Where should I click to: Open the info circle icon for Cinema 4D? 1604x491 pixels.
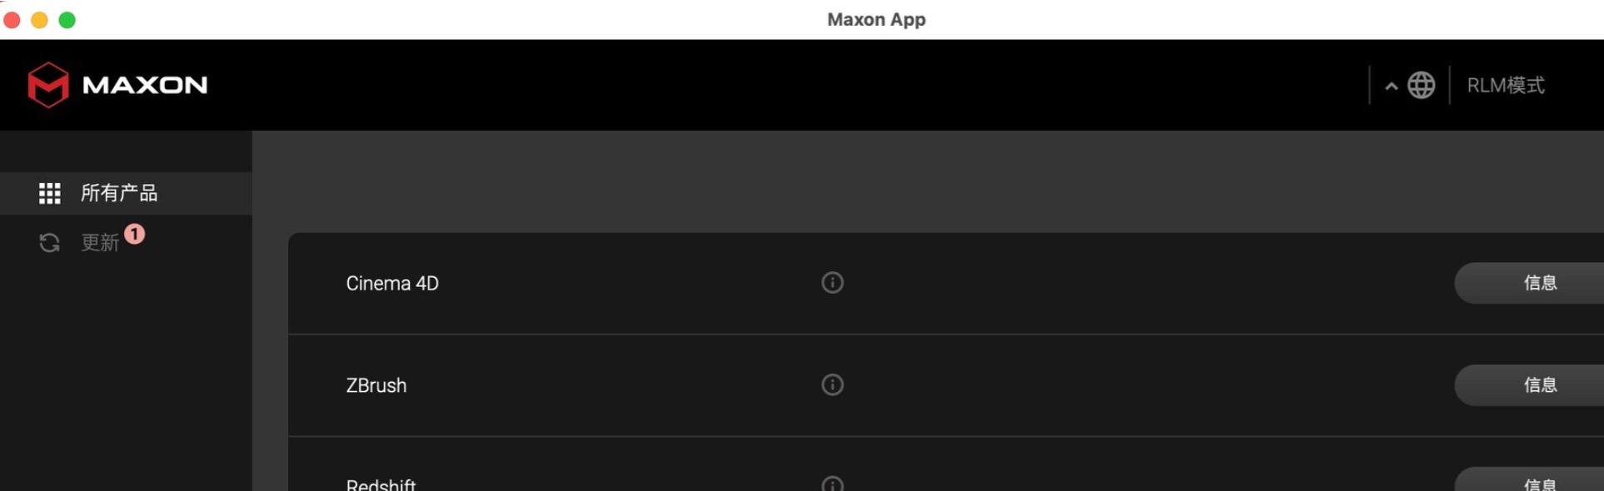point(832,283)
